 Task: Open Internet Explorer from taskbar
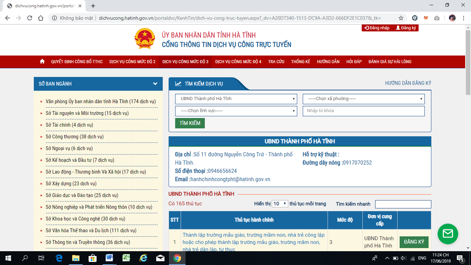143,258
